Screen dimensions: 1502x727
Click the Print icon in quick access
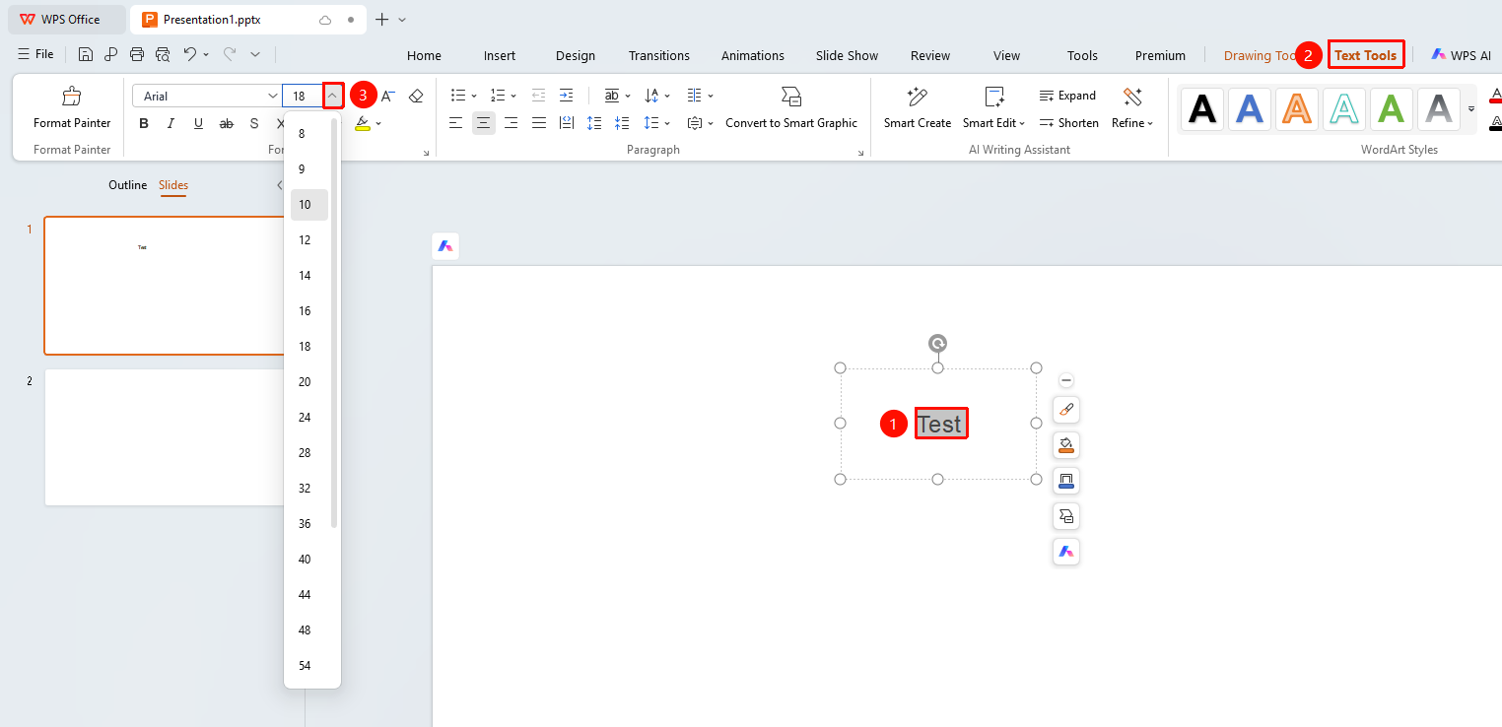pyautogui.click(x=137, y=55)
